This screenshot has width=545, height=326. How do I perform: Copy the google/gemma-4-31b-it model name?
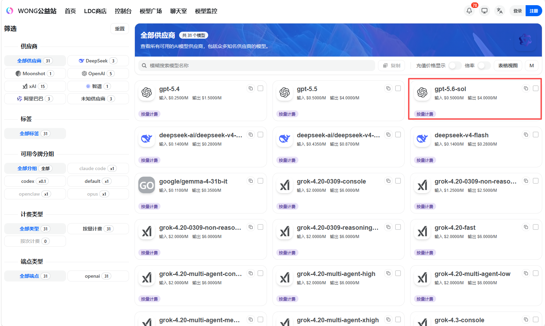click(x=251, y=181)
